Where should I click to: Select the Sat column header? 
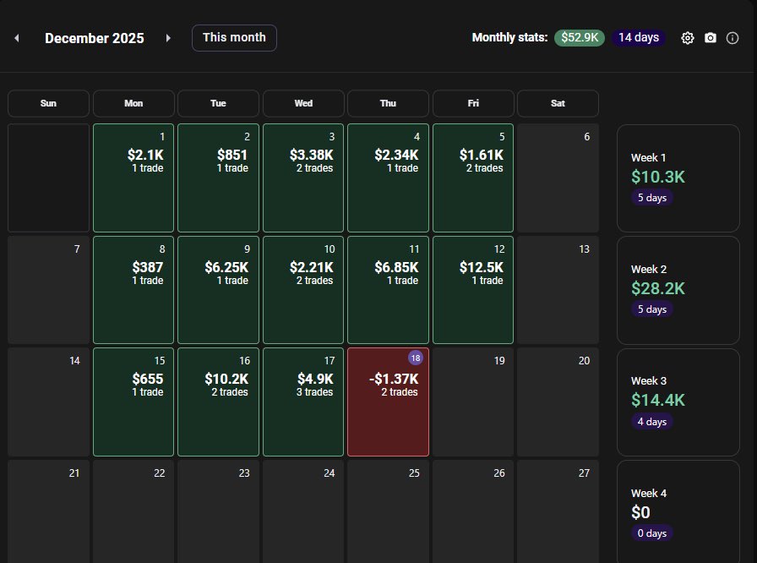pos(558,103)
